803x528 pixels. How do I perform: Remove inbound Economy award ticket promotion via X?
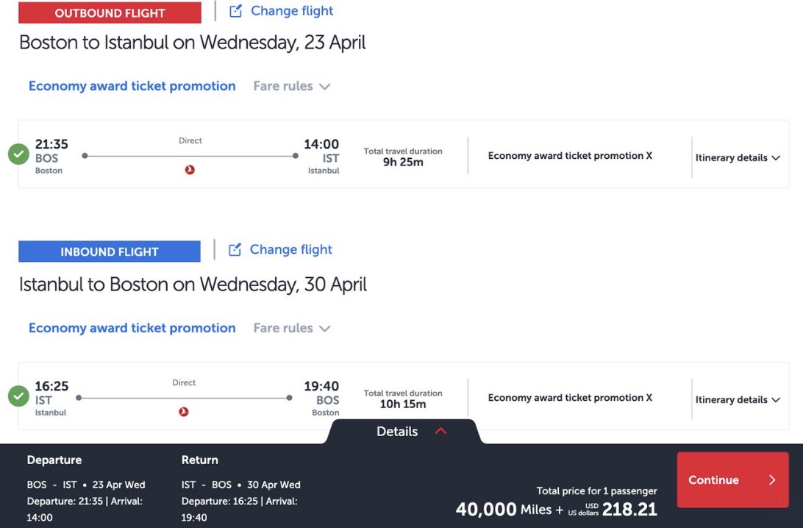click(647, 397)
